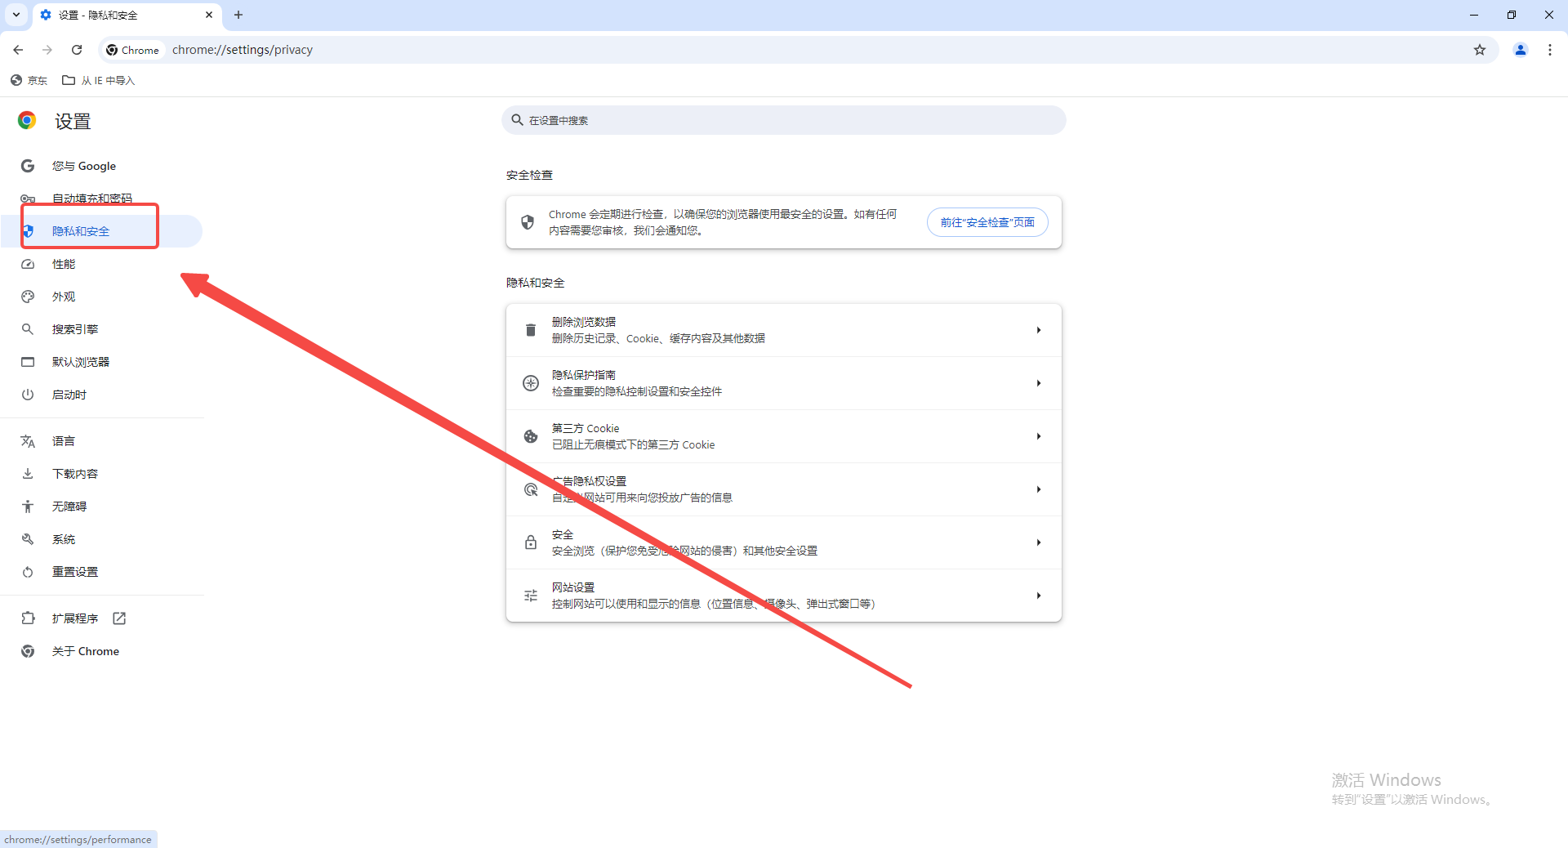Viewport: 1568px width, 848px height.
Task: Expand arrow on 删除浏览数据 row
Action: coord(1039,330)
